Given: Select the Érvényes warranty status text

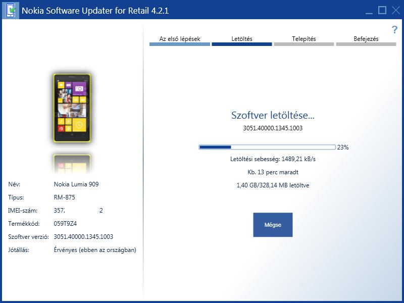Looking at the screenshot, I should pyautogui.click(x=95, y=250).
